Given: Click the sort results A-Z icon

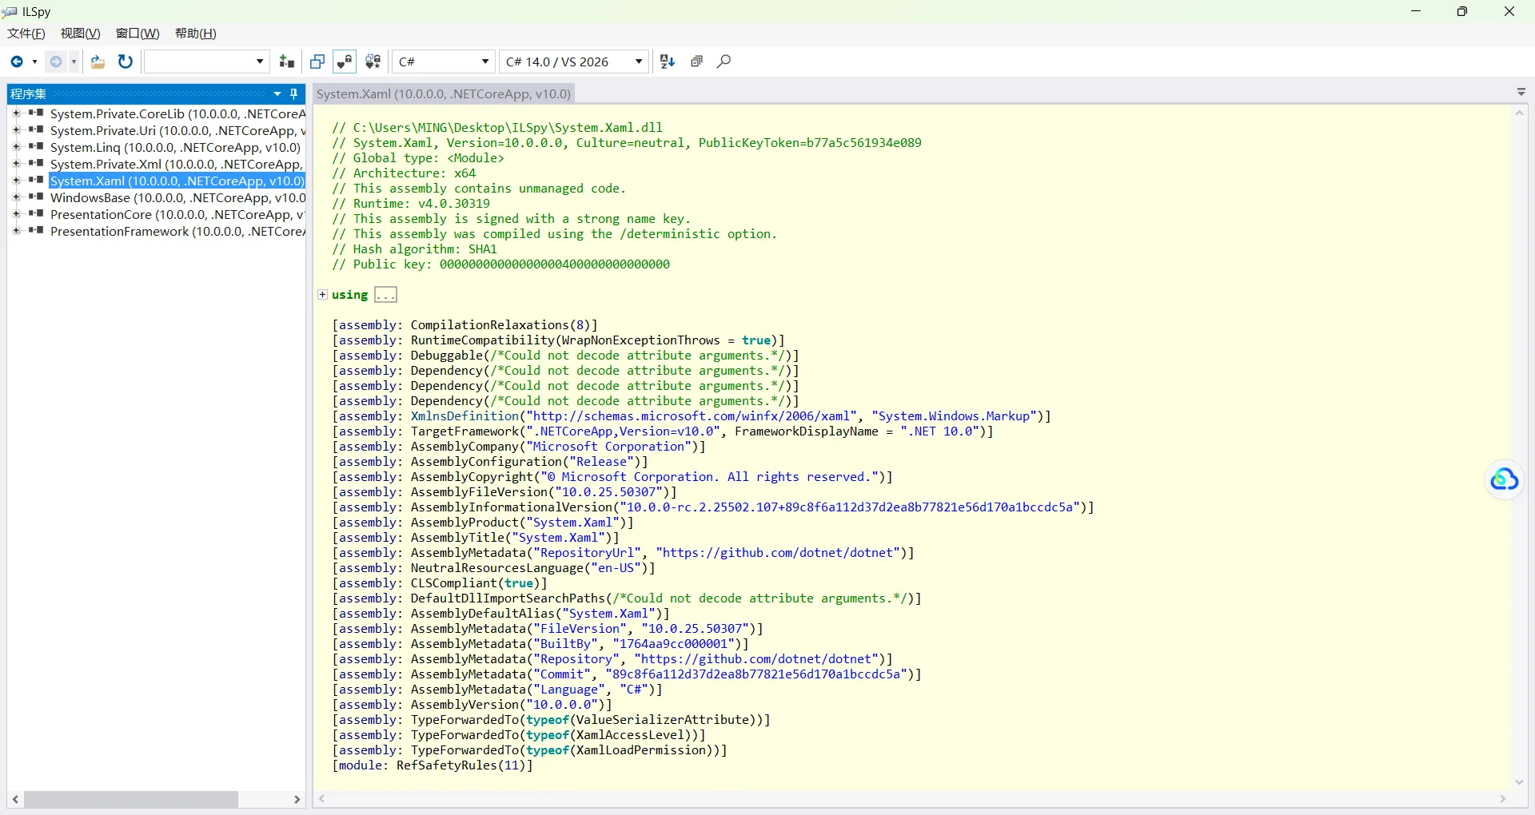Looking at the screenshot, I should coord(668,62).
